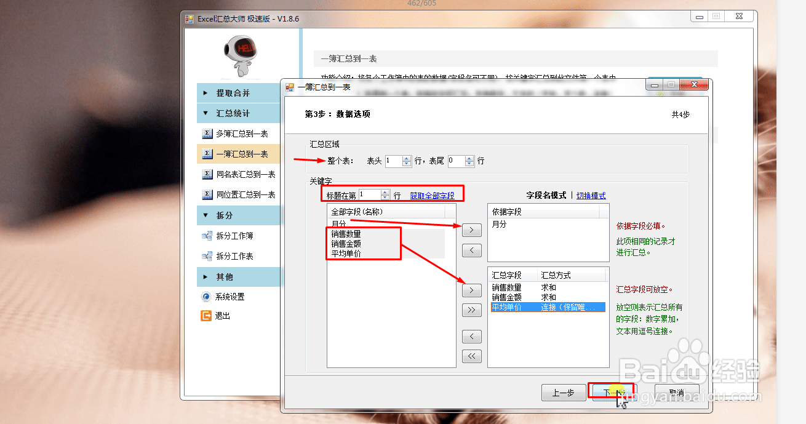
Task: Close the 一簿汇总到一表 dialog
Action: (693, 84)
